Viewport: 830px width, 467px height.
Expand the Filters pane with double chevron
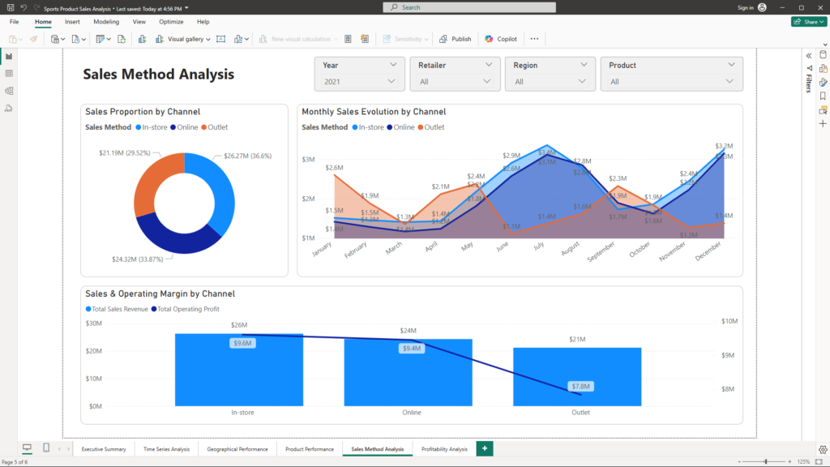808,55
